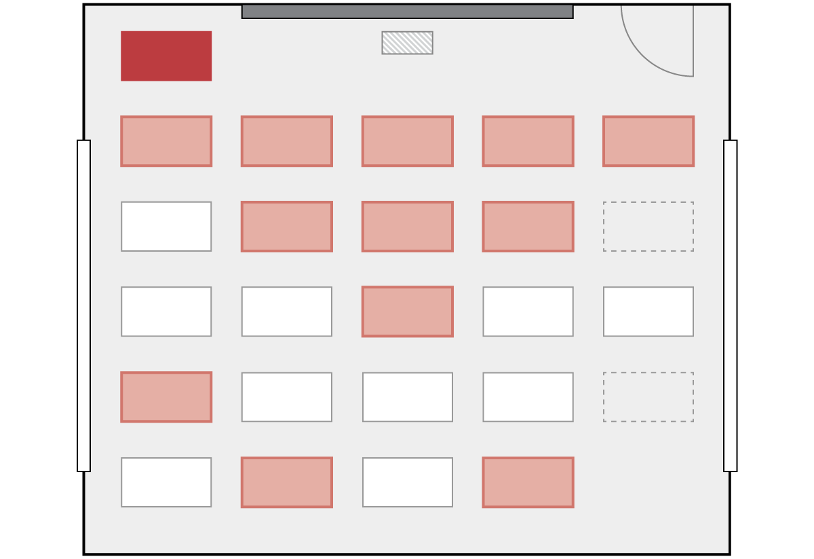Select occupied seat in fourth row, first column

(x=166, y=397)
